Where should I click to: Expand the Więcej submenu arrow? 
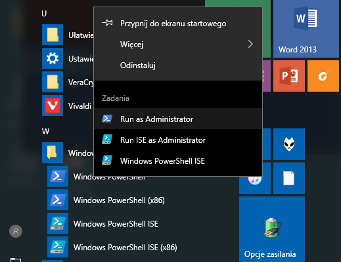point(250,45)
